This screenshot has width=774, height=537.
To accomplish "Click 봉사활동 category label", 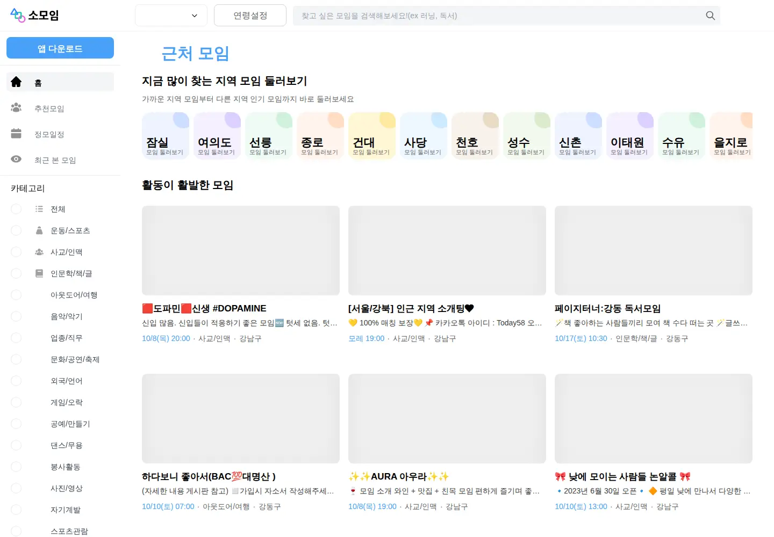I will pyautogui.click(x=66, y=467).
